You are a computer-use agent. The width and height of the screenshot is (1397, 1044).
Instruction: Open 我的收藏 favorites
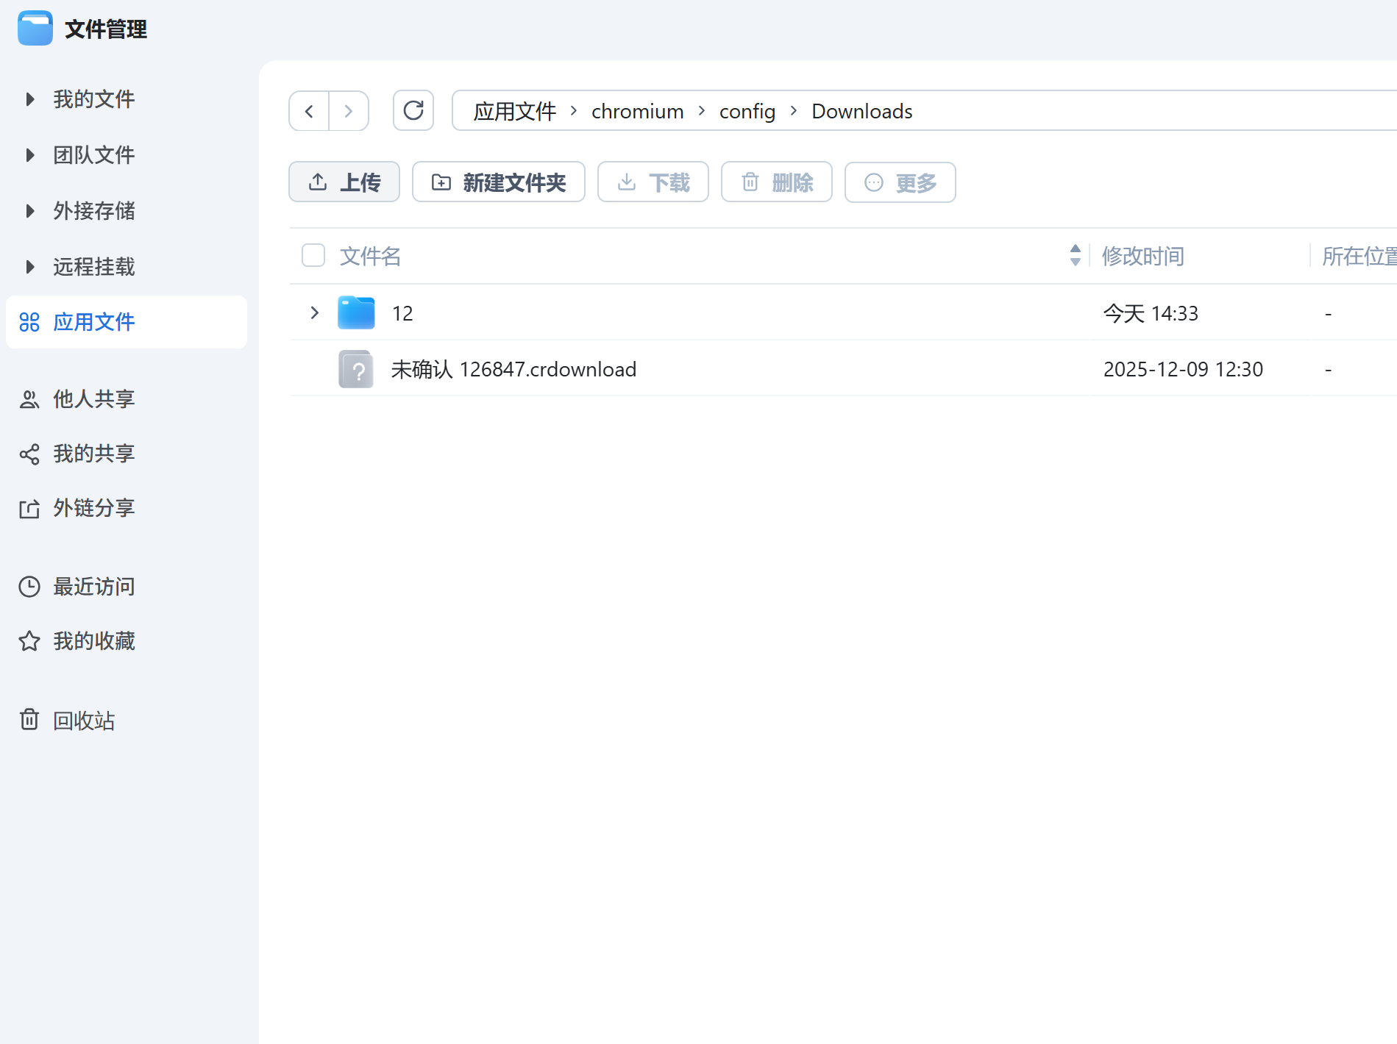93,641
